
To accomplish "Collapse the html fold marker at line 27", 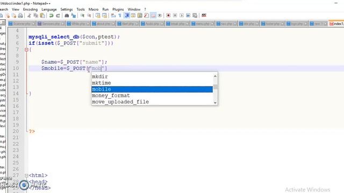I will [x=26, y=175].
